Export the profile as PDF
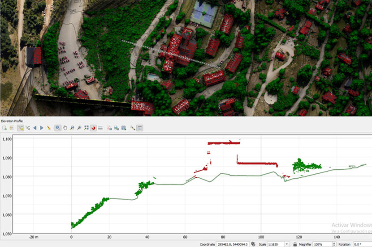This screenshot has width=372, height=247. (x=109, y=128)
